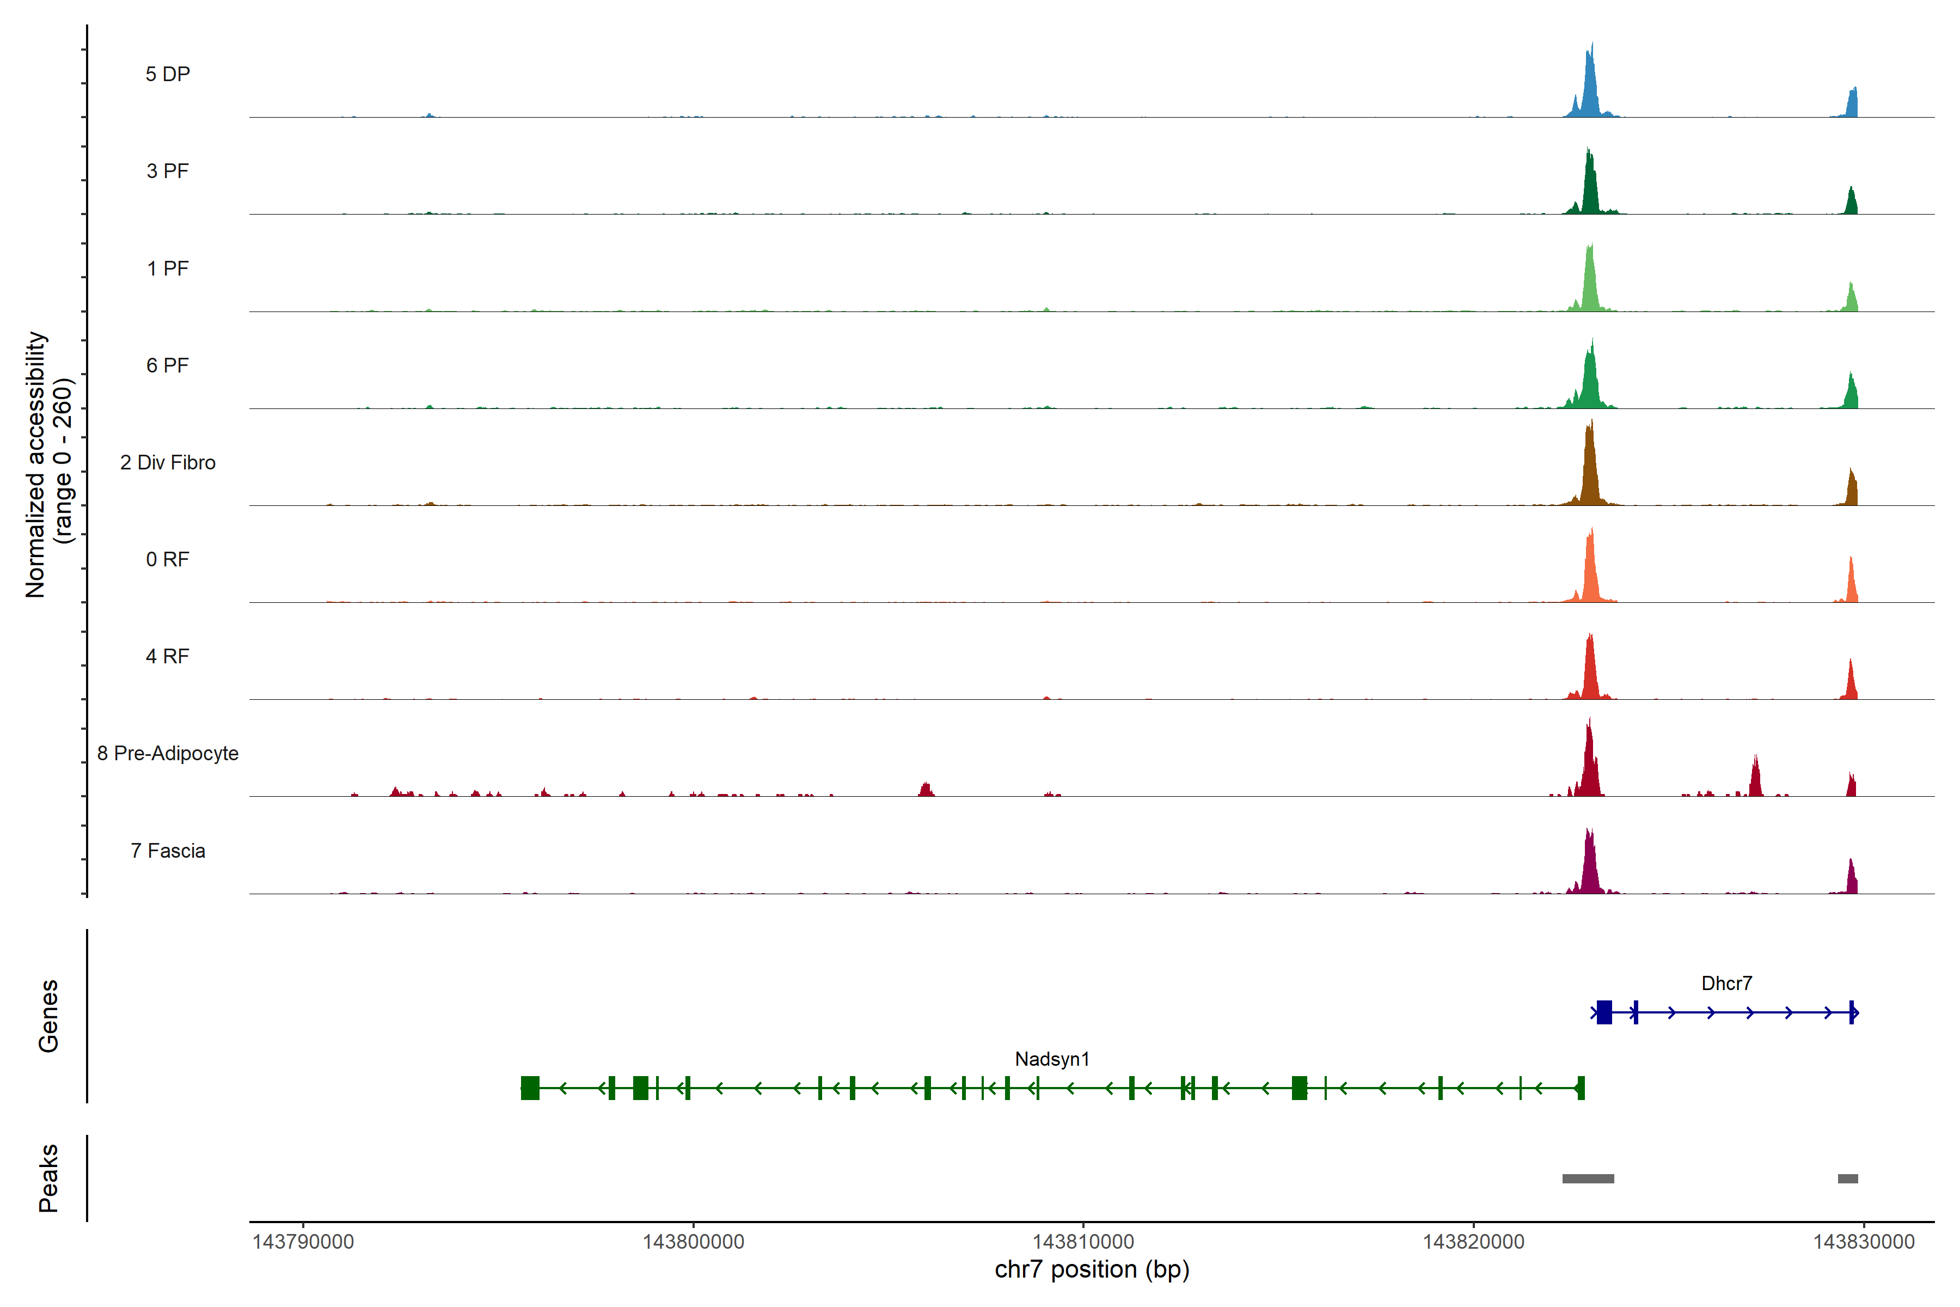
Task: Click the Nadsyn1 gene label
Action: (1052, 1059)
